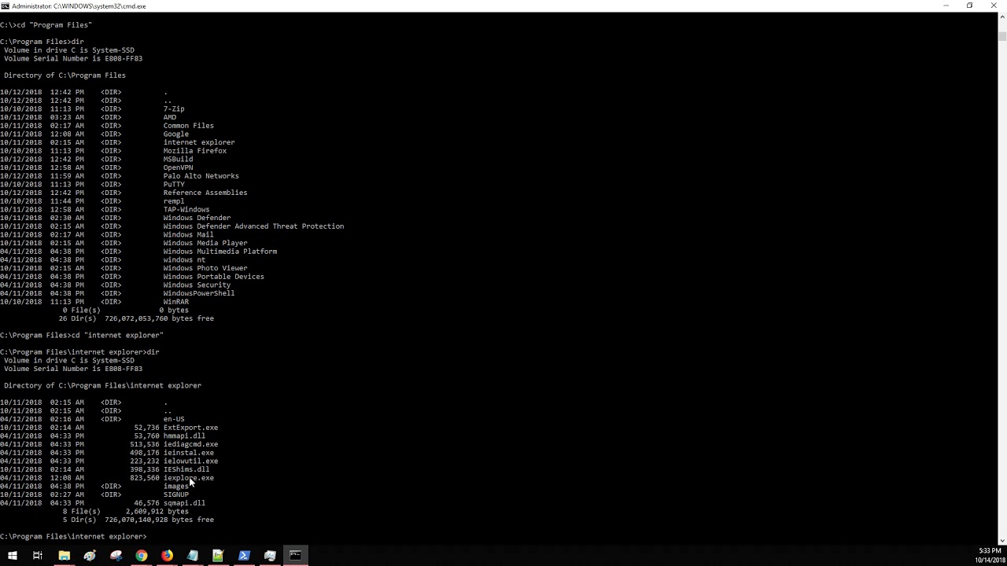
Task: Launch Mozilla Firefox from the taskbar
Action: click(x=167, y=556)
